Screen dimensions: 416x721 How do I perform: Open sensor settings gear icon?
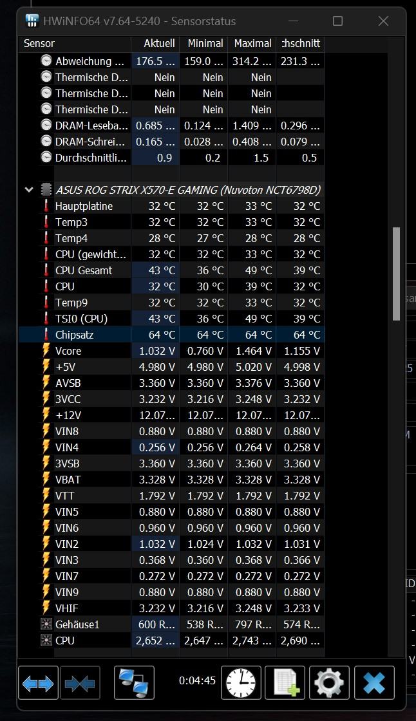[x=329, y=683]
